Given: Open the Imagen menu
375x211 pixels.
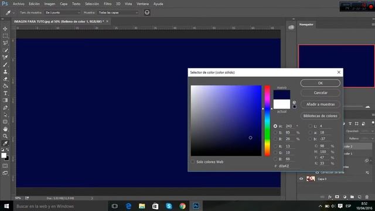Looking at the screenshot, I should 49,4.
